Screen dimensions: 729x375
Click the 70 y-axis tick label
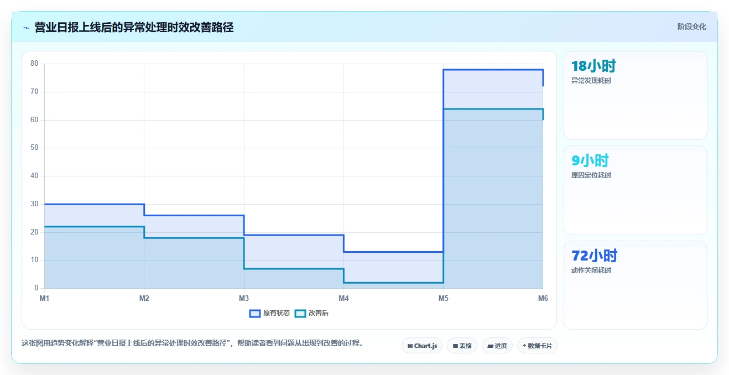[34, 92]
